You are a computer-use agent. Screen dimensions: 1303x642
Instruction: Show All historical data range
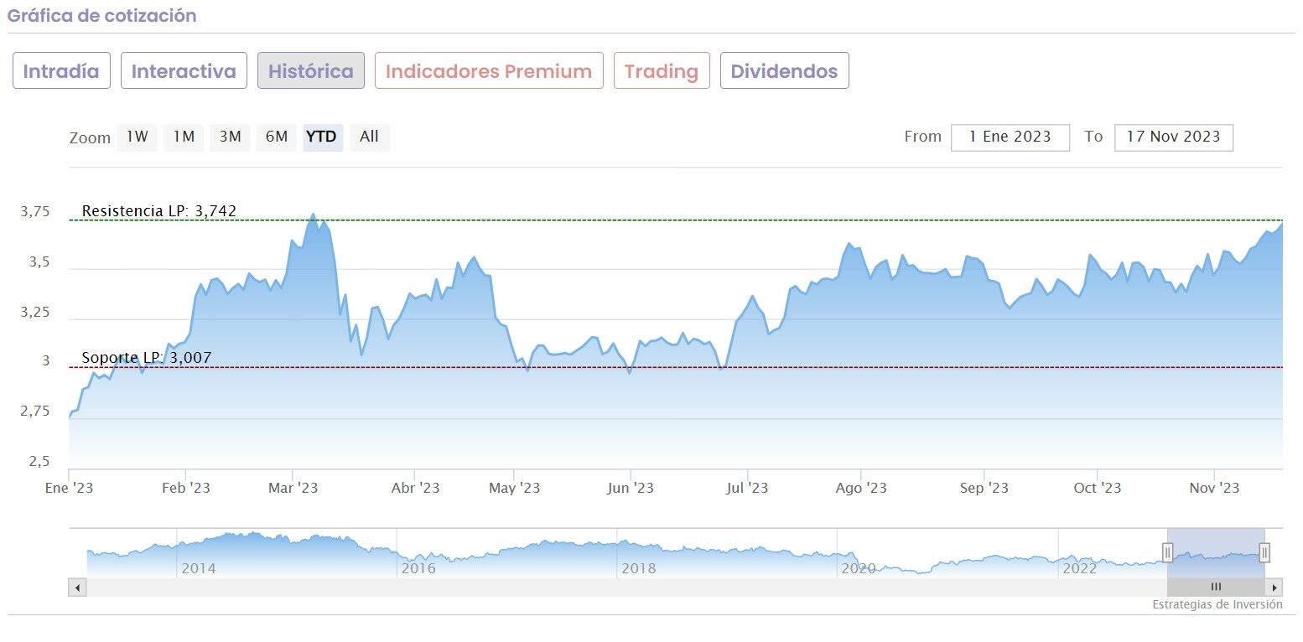click(369, 137)
